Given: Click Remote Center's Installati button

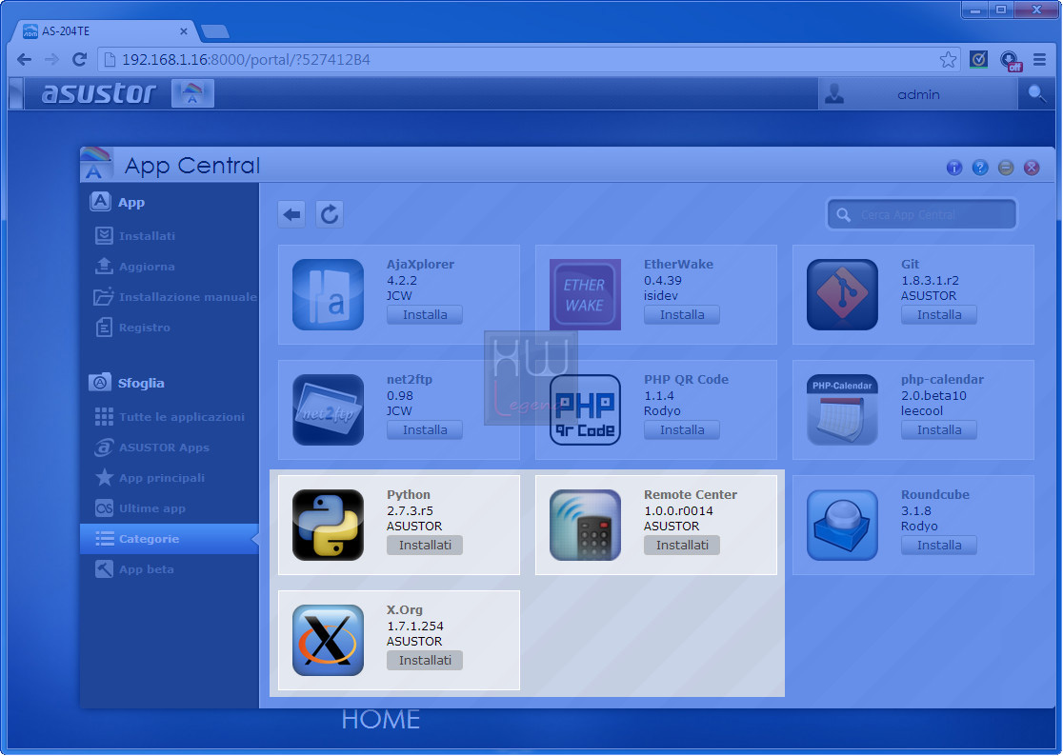Looking at the screenshot, I should coord(681,546).
